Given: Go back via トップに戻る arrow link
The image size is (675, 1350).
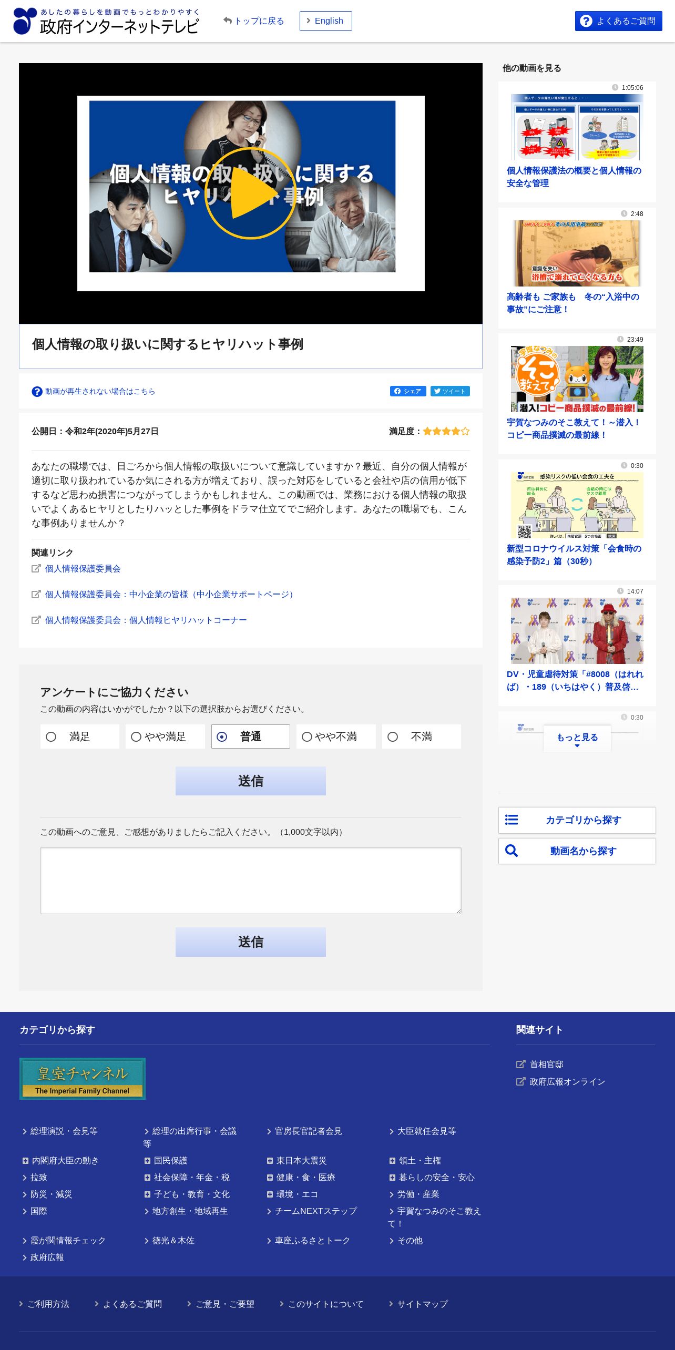Looking at the screenshot, I should pos(253,21).
